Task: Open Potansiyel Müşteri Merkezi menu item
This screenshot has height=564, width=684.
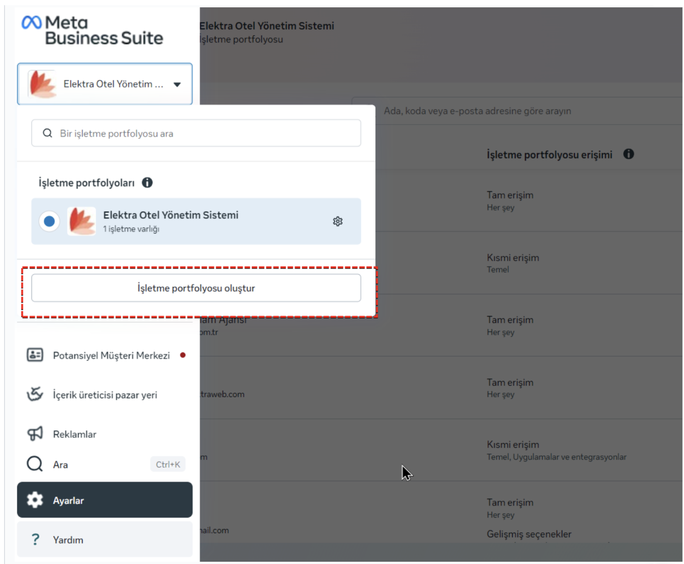Action: (x=105, y=355)
